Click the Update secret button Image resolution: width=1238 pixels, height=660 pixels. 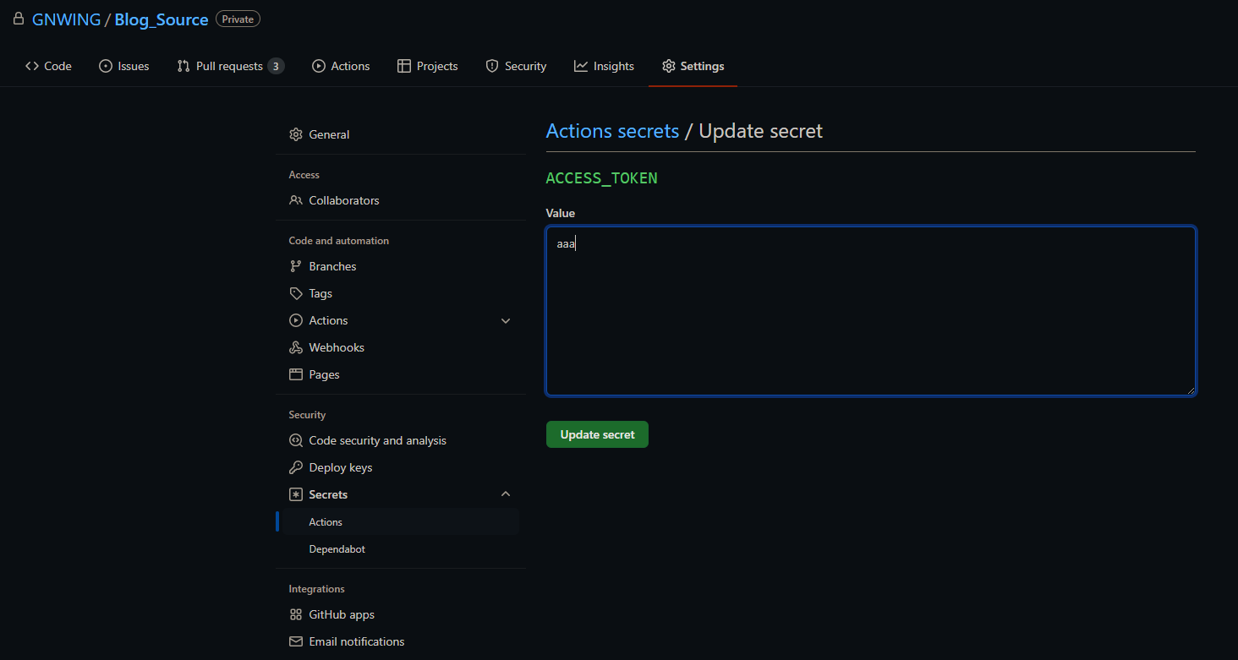click(597, 434)
